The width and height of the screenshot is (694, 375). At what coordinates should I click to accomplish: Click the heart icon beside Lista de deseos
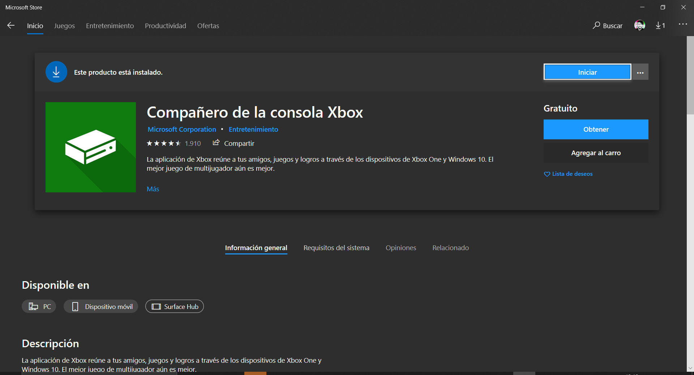pos(547,174)
